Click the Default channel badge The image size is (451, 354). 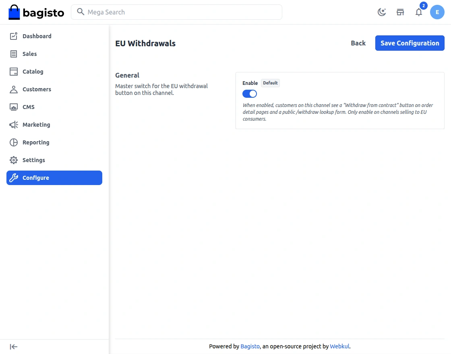pyautogui.click(x=270, y=83)
